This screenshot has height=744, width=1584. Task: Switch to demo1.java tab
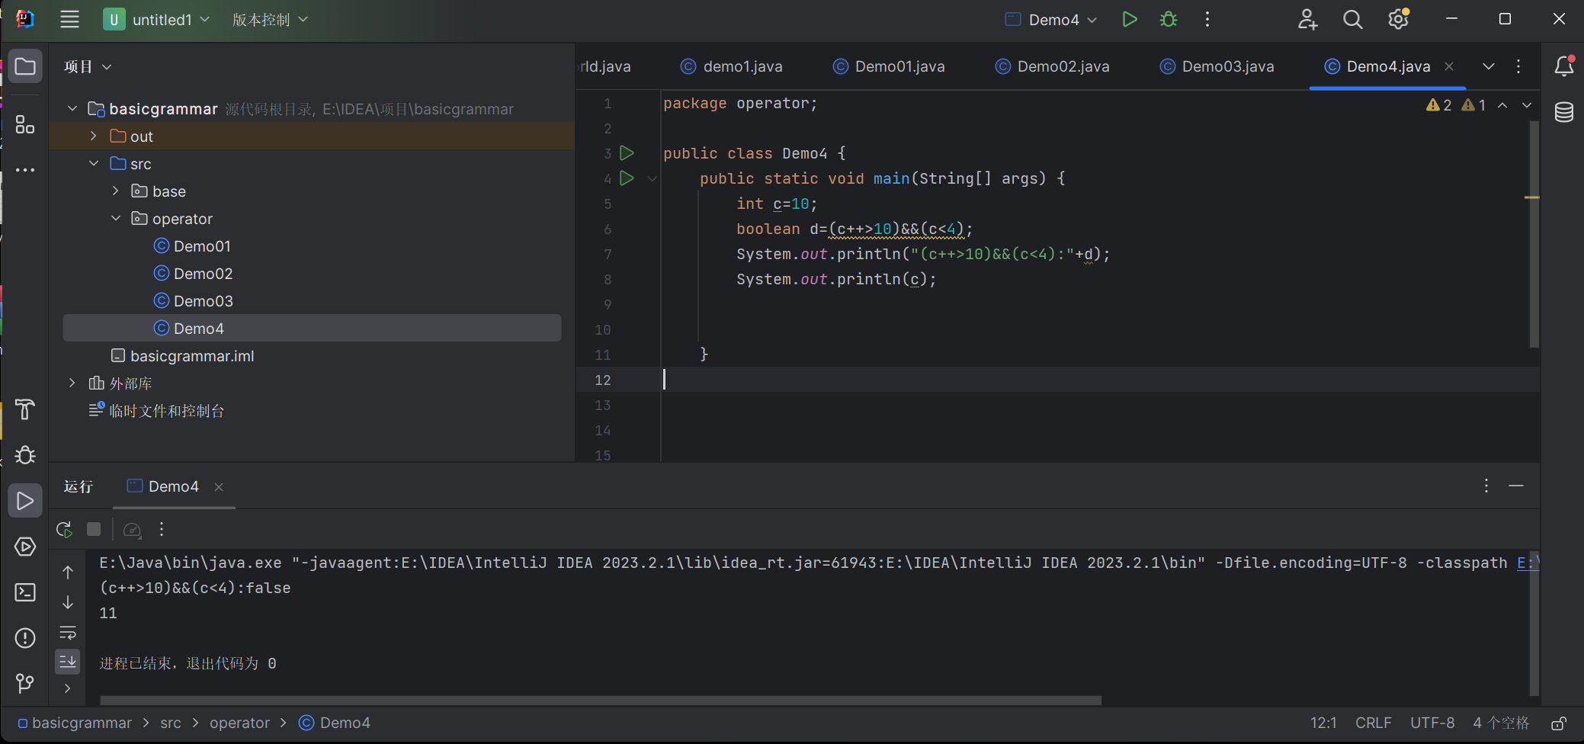point(732,66)
